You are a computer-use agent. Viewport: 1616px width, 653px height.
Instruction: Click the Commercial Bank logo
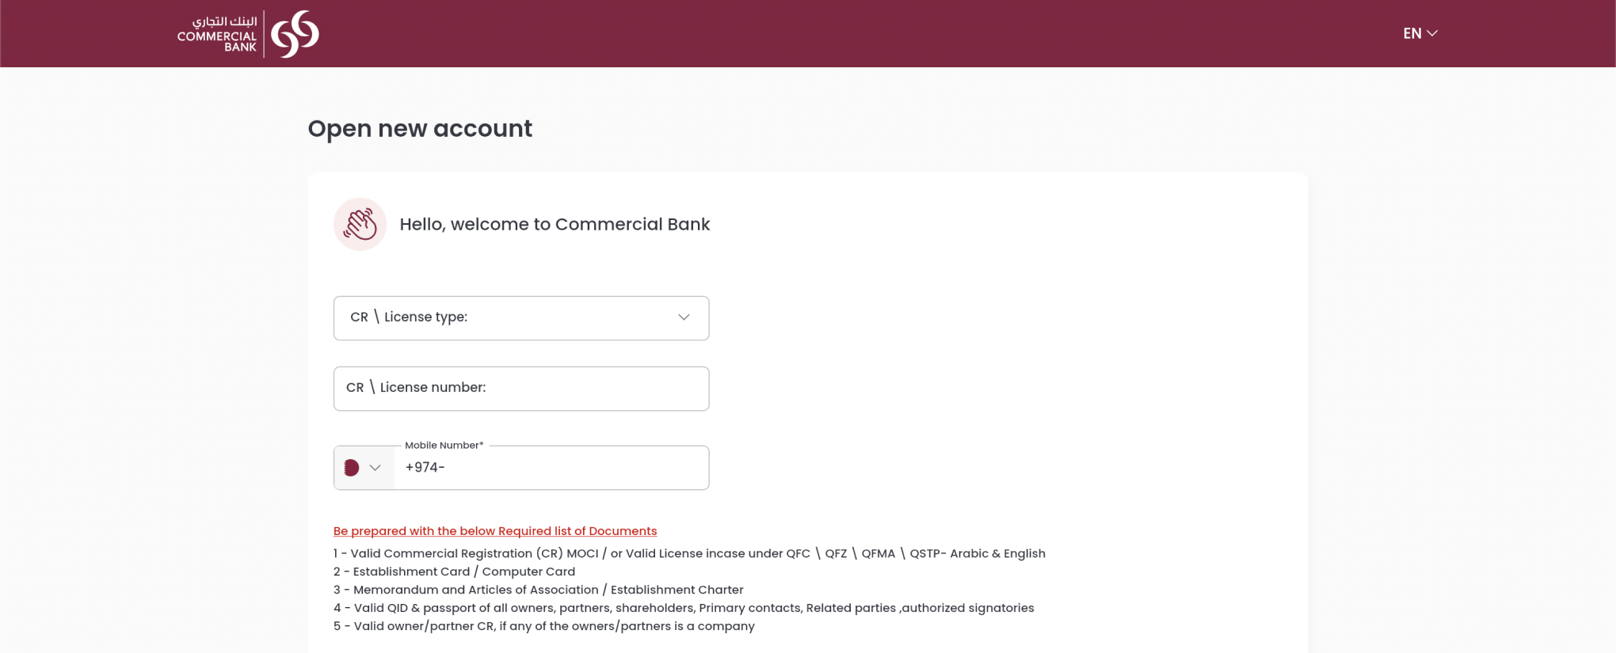coord(246,32)
